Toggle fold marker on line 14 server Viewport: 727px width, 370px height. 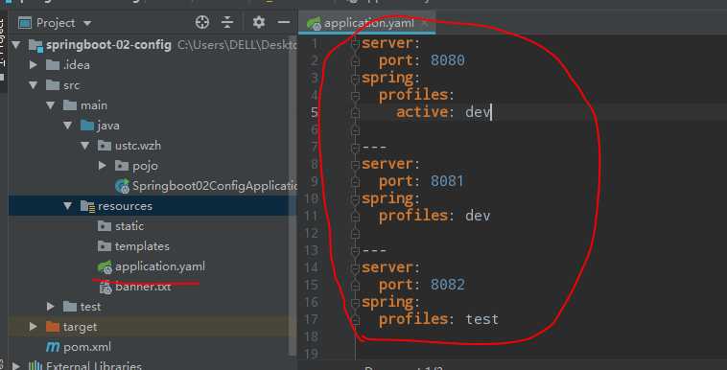(x=356, y=267)
